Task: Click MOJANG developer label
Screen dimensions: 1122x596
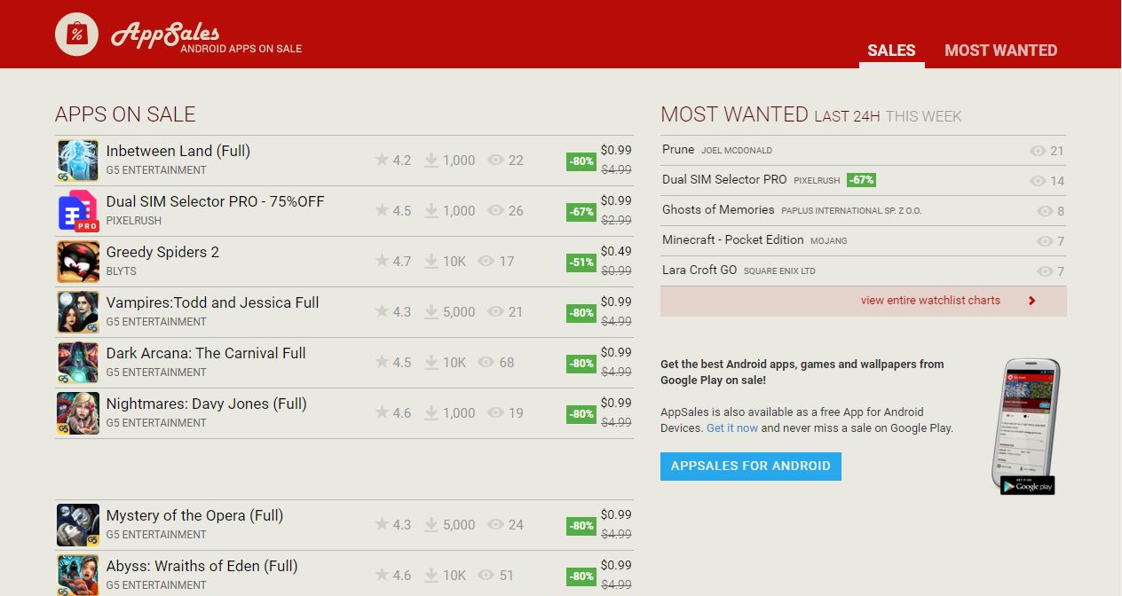Action: click(829, 240)
